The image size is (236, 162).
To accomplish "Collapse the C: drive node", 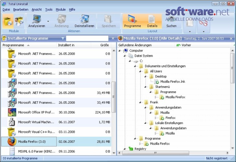I will tap(130, 61).
